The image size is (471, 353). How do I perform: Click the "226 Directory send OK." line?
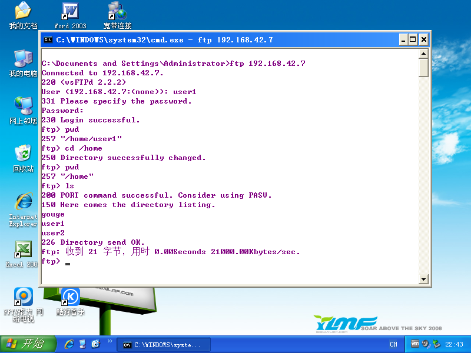pos(93,242)
